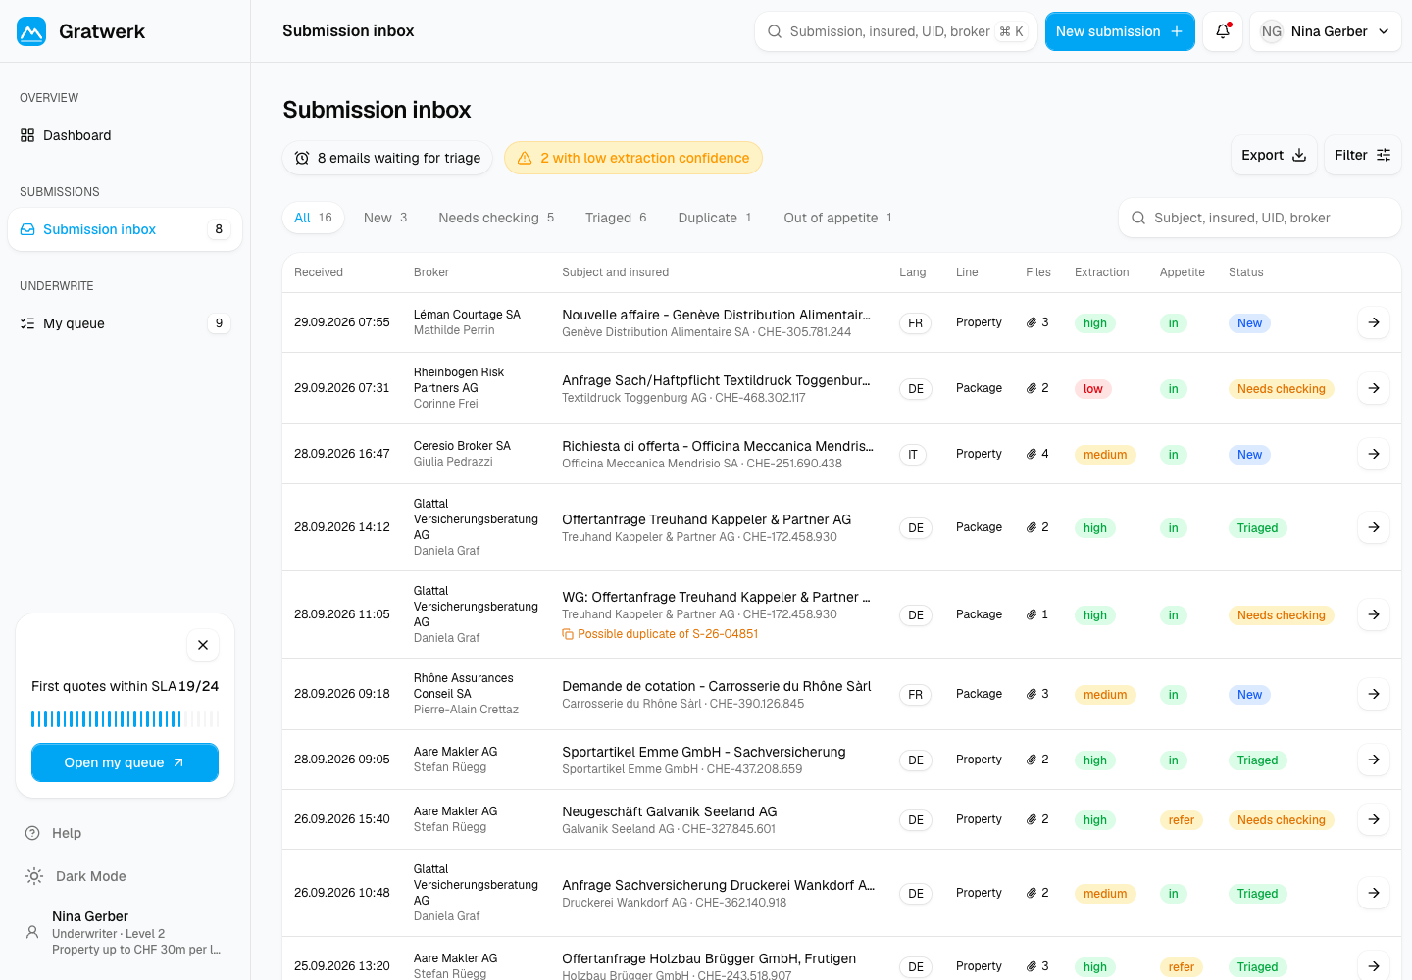Switch to the Needs checking tab
Screen dimensions: 1412x980
pos(496,218)
